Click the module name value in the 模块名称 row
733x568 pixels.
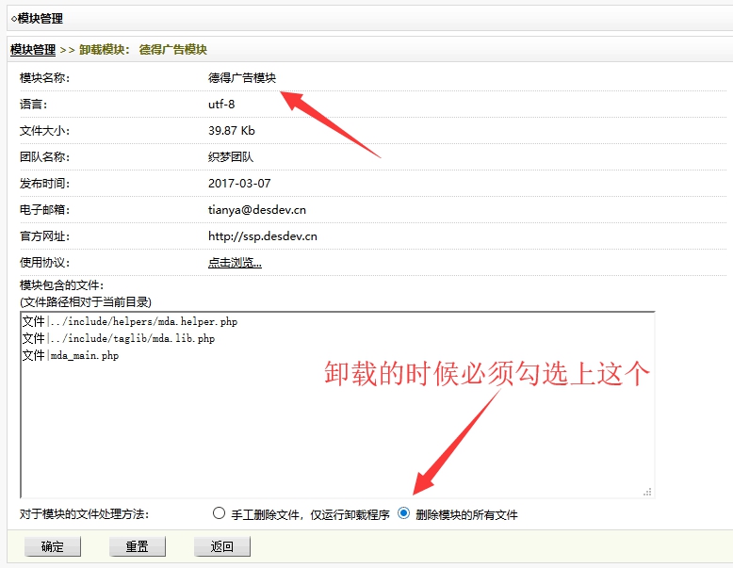point(242,78)
